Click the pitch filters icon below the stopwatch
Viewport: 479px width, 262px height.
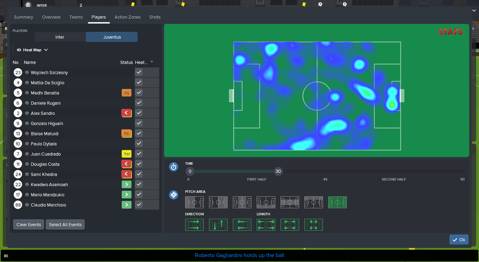coord(174,195)
